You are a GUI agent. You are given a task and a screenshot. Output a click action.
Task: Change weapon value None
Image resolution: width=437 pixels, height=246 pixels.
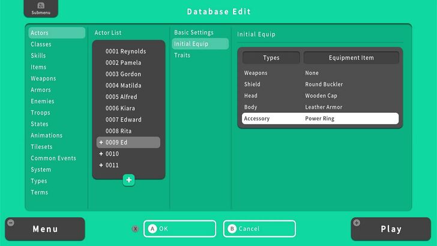click(x=312, y=73)
